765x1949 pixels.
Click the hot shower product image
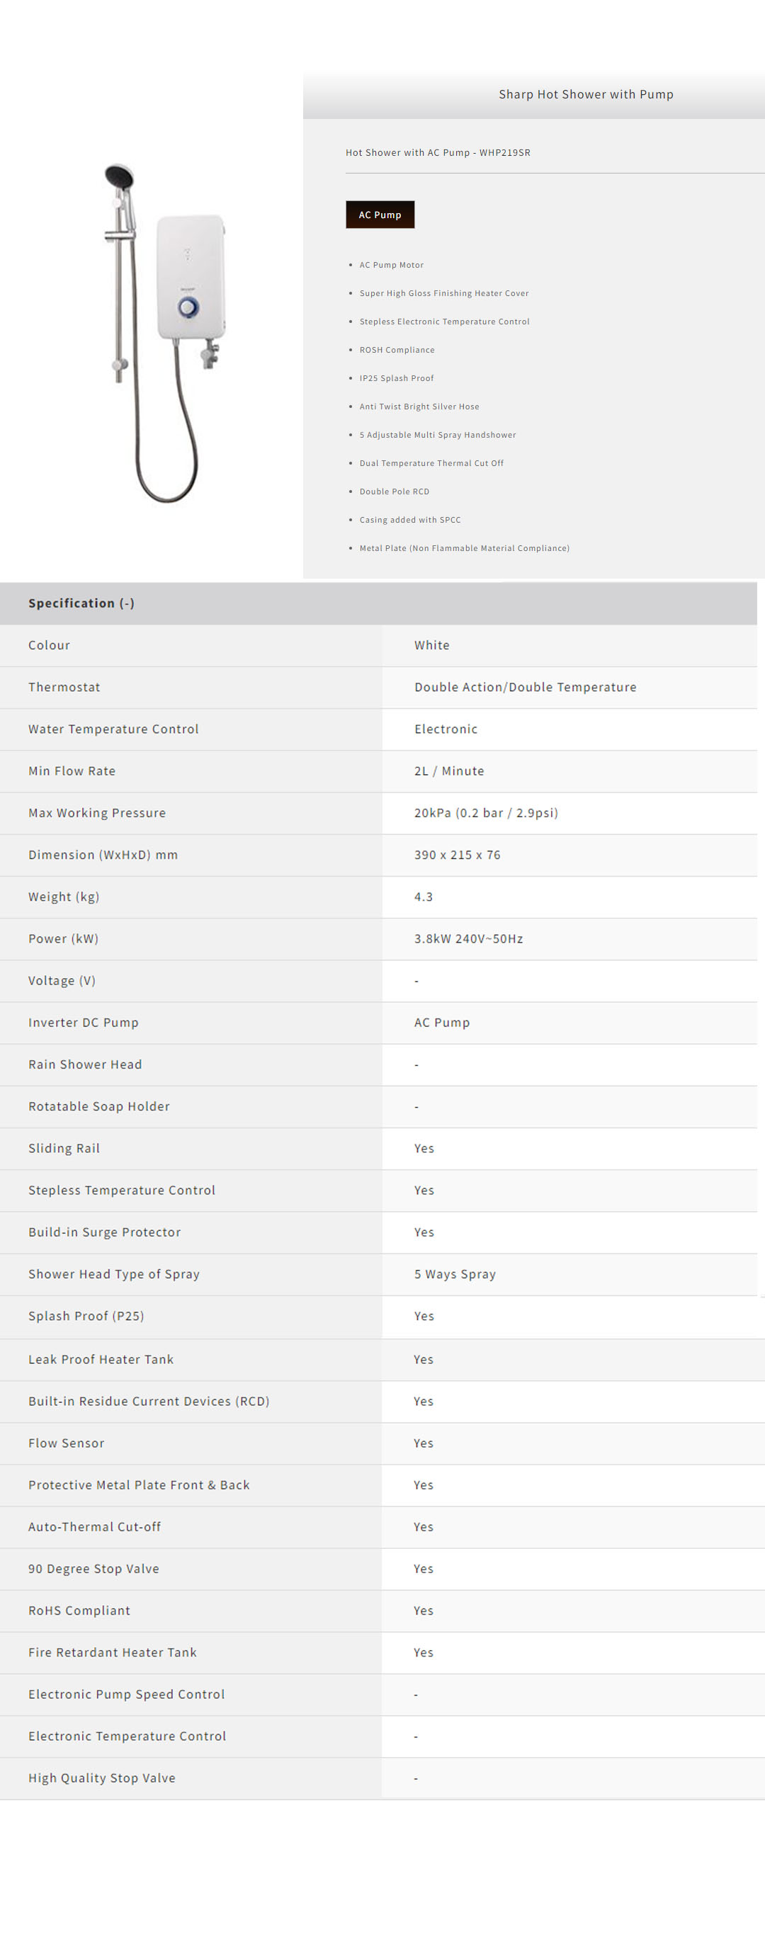[x=166, y=333]
